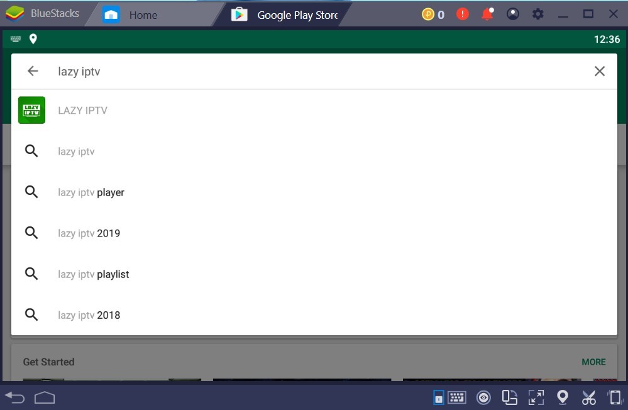Click the Android back arrow in bottom bar
This screenshot has width=628, height=410.
pos(15,397)
